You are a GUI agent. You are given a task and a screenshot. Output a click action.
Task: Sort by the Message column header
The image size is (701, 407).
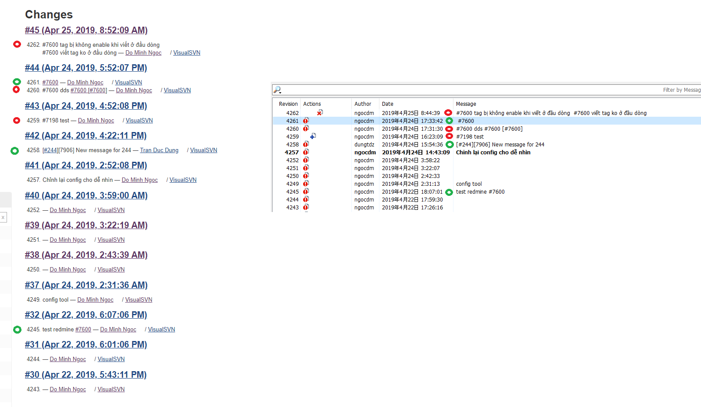tap(466, 104)
